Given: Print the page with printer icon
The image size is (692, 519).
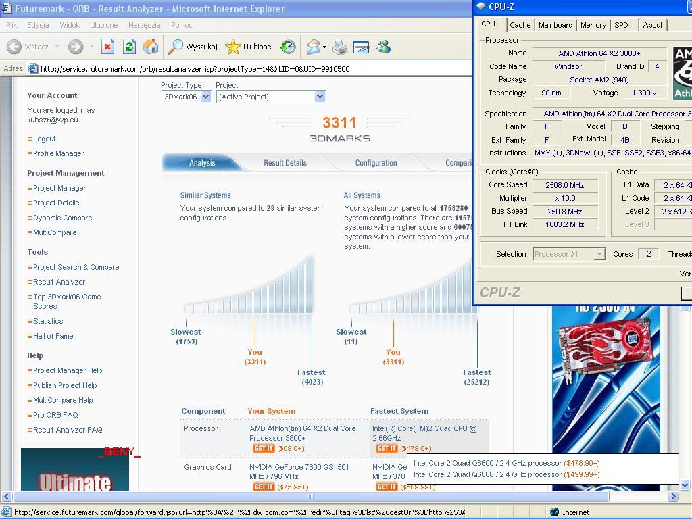Looking at the screenshot, I should [340, 47].
